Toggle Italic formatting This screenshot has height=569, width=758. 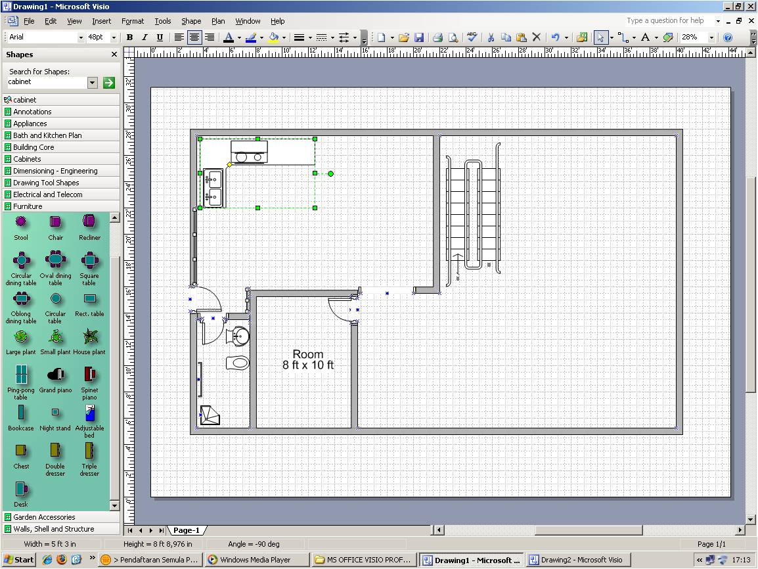[145, 37]
